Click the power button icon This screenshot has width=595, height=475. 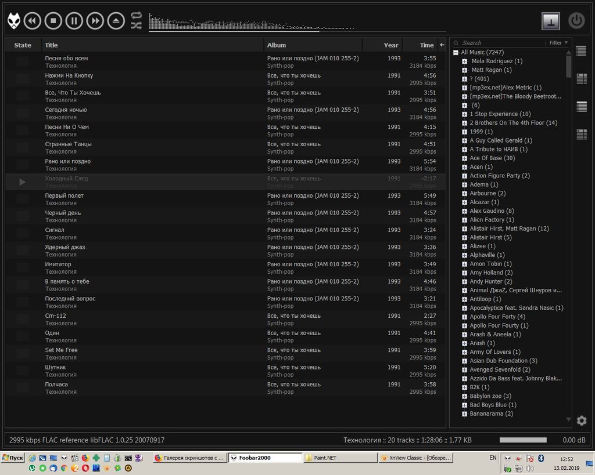click(x=576, y=21)
